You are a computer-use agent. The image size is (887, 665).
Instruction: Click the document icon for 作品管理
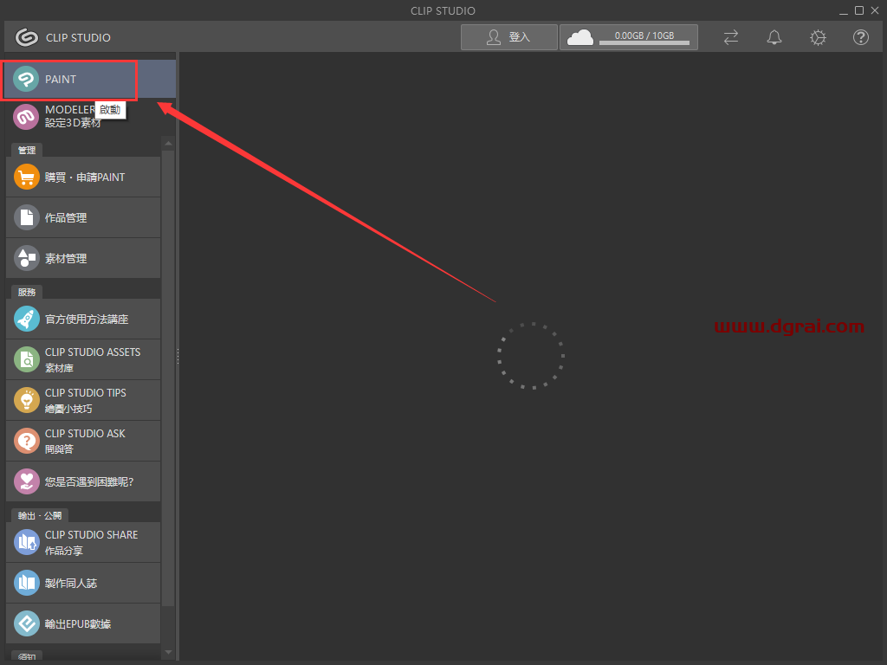pyautogui.click(x=27, y=217)
